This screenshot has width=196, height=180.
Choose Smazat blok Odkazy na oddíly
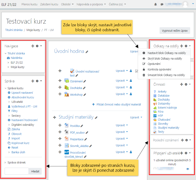point(166,75)
